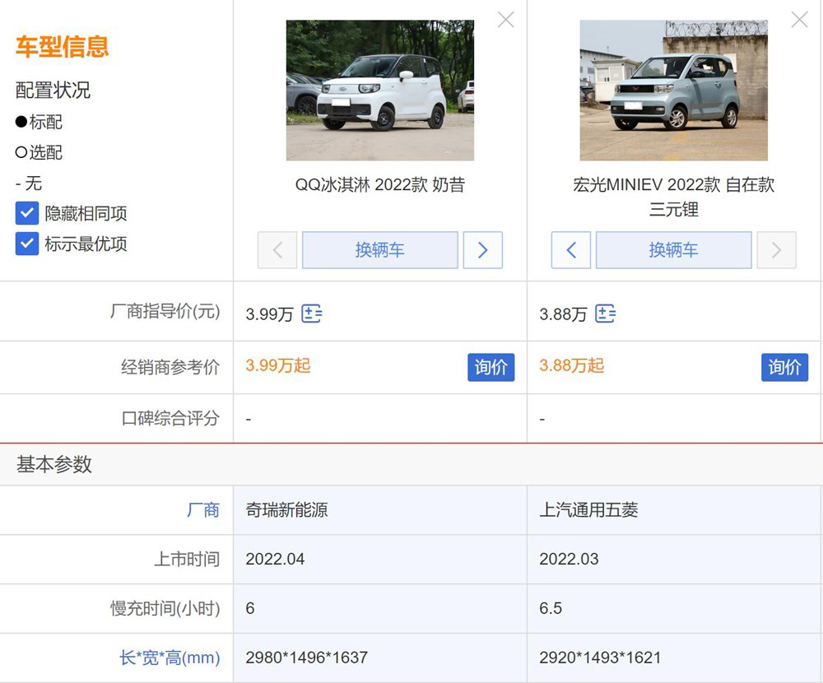Viewport: 823px width, 683px height.
Task: Open the 长*宽*高(mm) parameter link
Action: click(169, 657)
